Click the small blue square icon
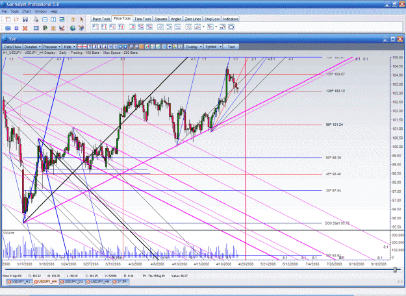The image size is (406, 296). click(16, 28)
